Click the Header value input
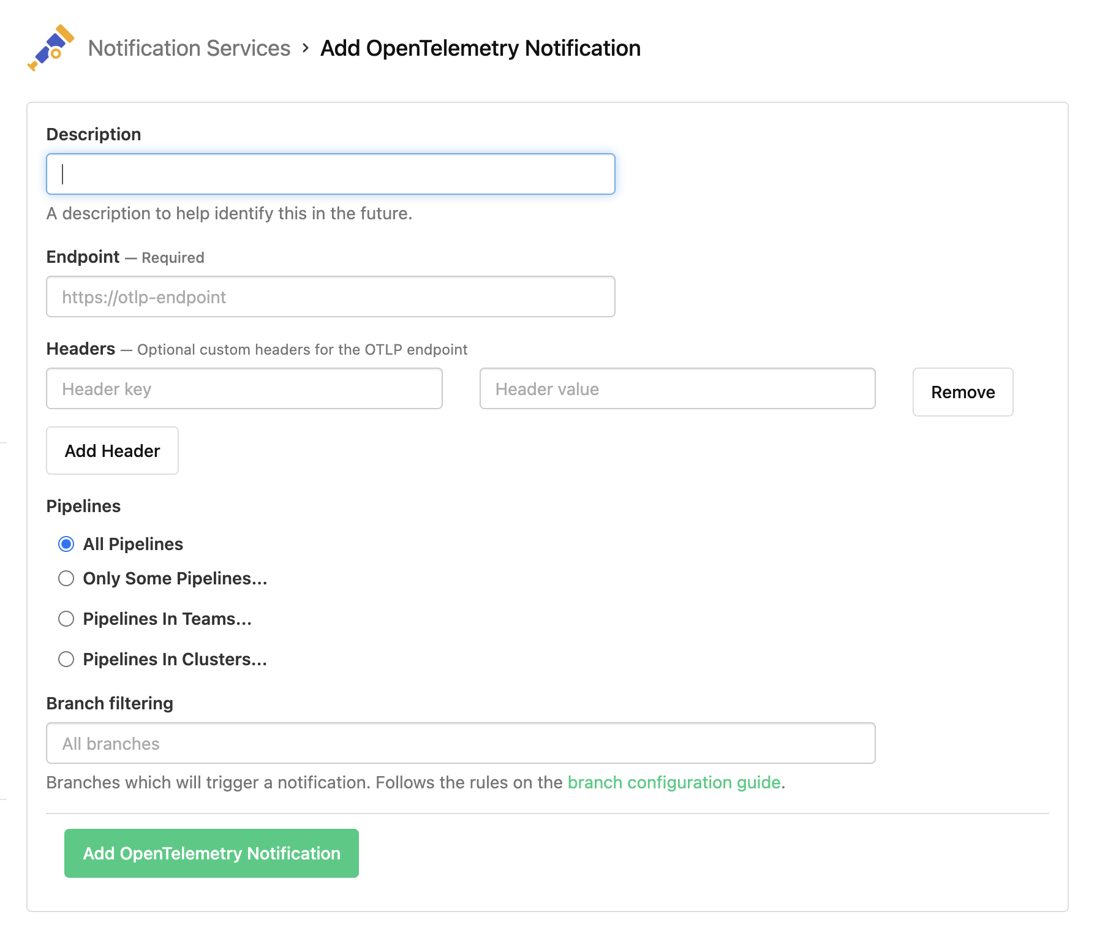Image resolution: width=1097 pixels, height=936 pixels. click(676, 388)
